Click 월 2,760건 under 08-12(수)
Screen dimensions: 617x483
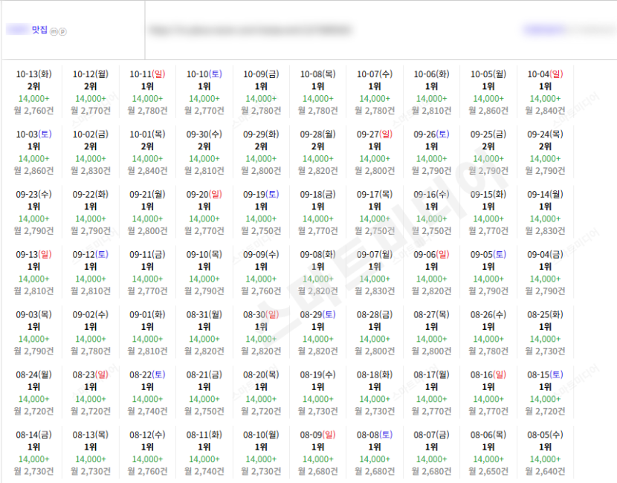(x=148, y=471)
